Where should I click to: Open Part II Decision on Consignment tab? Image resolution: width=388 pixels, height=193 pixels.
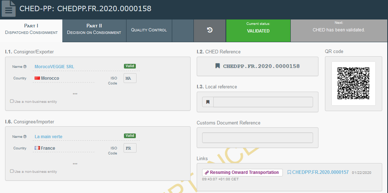(x=94, y=31)
